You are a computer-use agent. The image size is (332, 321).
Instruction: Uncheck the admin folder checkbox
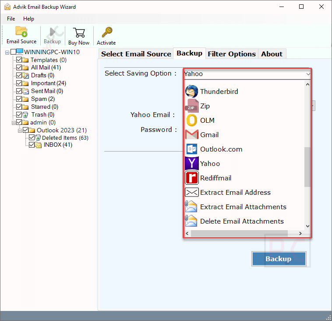point(19,122)
